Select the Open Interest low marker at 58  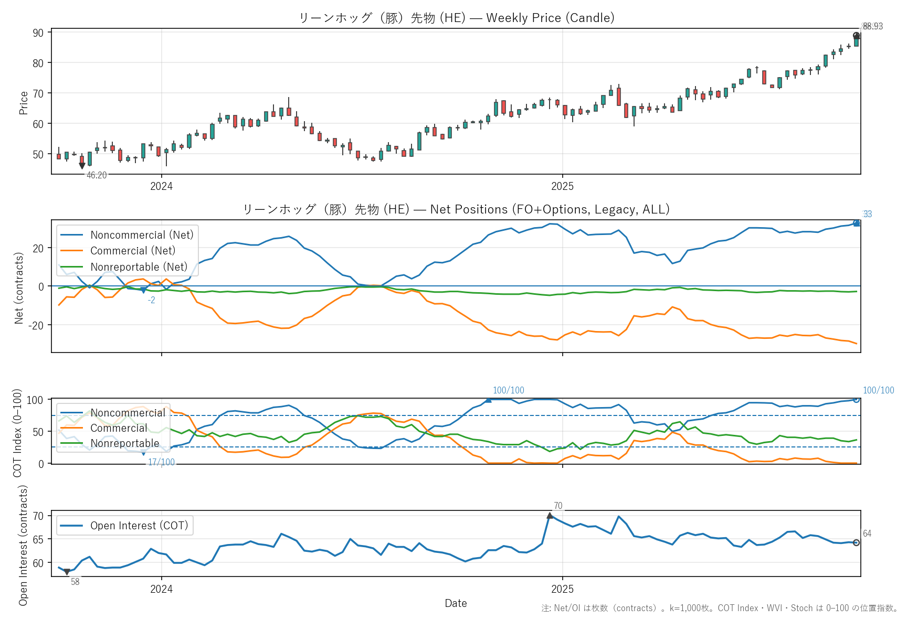coord(67,572)
